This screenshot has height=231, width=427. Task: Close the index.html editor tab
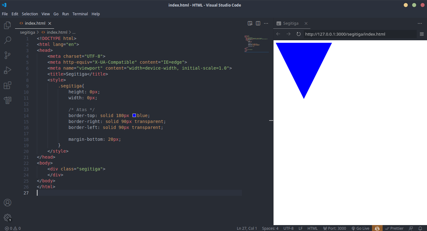coord(50,23)
